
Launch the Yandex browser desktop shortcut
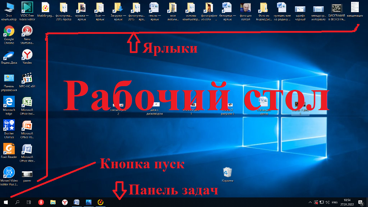27,56
